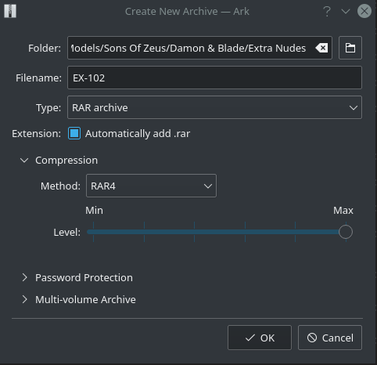Open the What's This help question mark
Screen dimensions: 377x365
coord(327,12)
